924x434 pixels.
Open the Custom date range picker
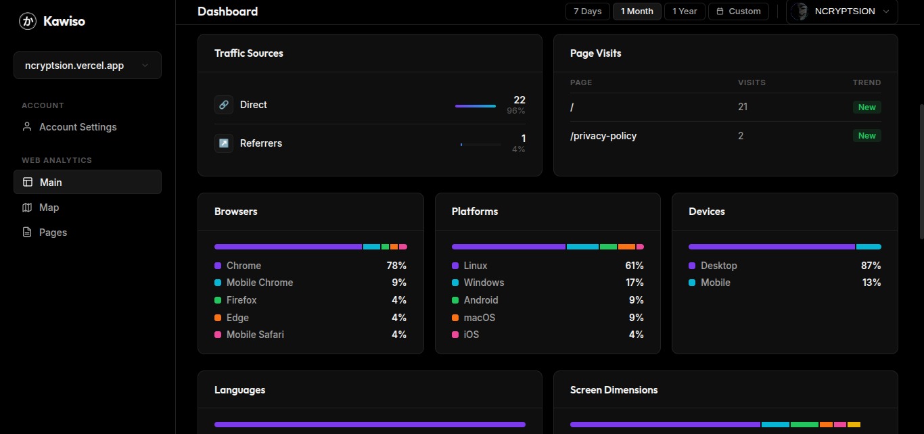(x=738, y=11)
